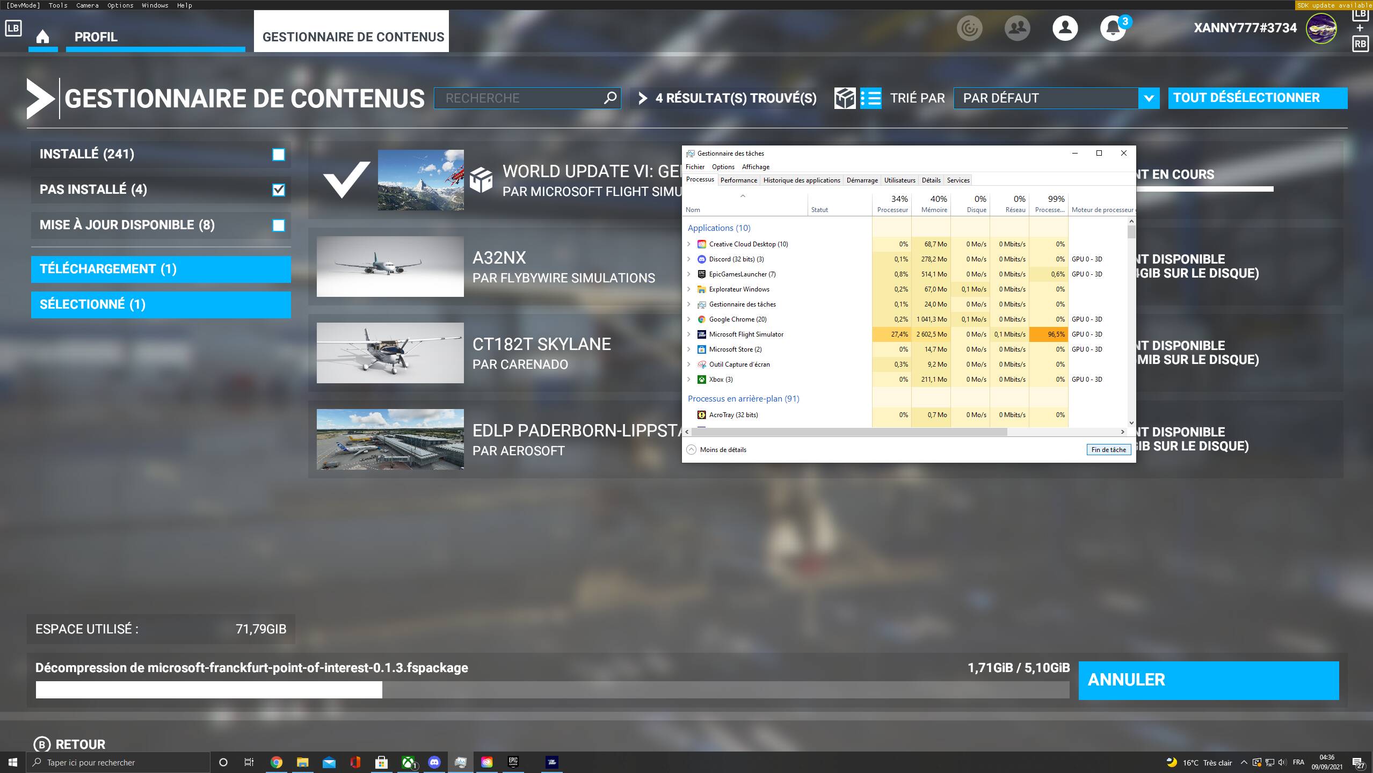Open Fichier menu in Task Manager

point(695,167)
